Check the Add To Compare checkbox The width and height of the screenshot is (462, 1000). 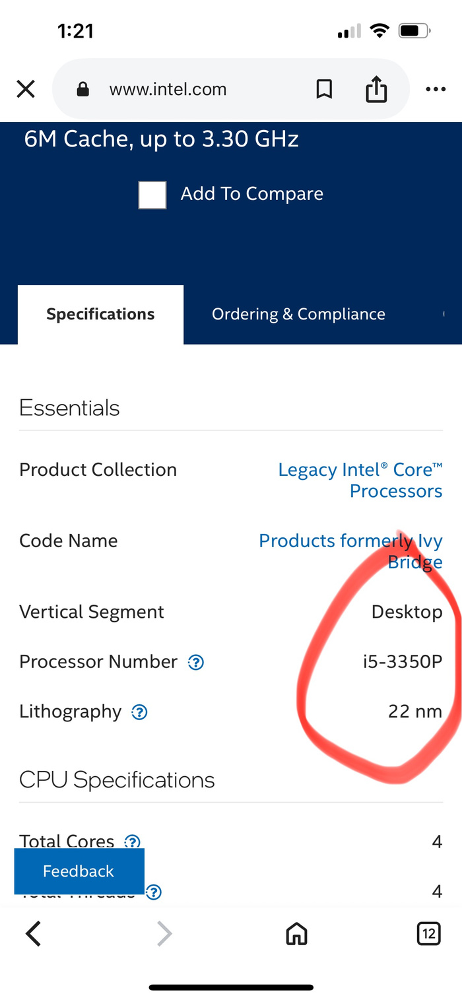click(152, 195)
